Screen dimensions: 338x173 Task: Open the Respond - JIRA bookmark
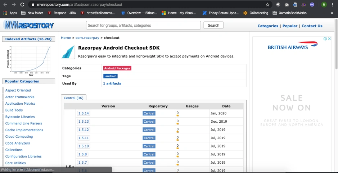(x=62, y=13)
